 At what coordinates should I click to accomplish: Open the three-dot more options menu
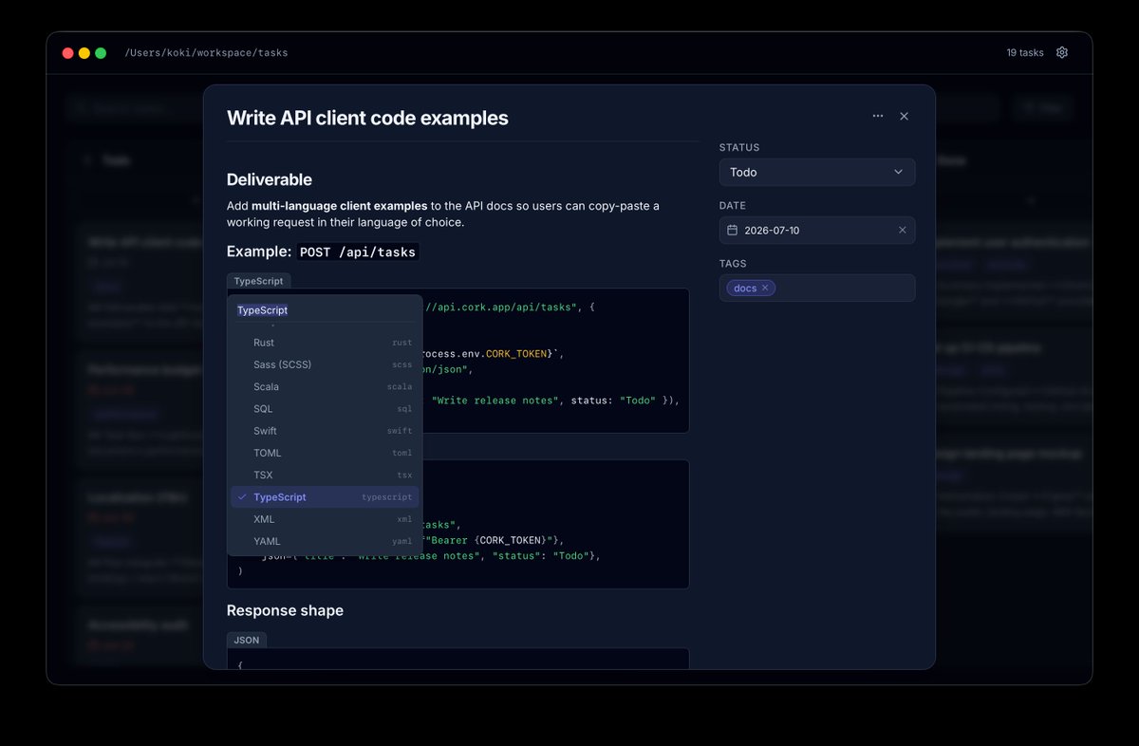878,116
